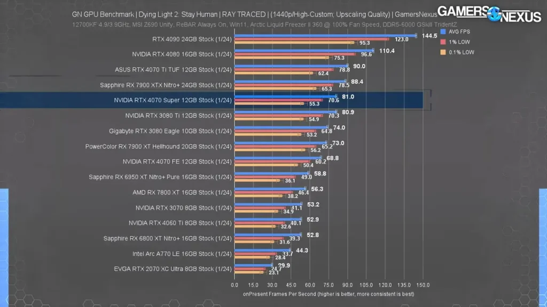
Task: Click the NVIDIA RTX 3080 Ti 12GB label
Action: [178, 116]
